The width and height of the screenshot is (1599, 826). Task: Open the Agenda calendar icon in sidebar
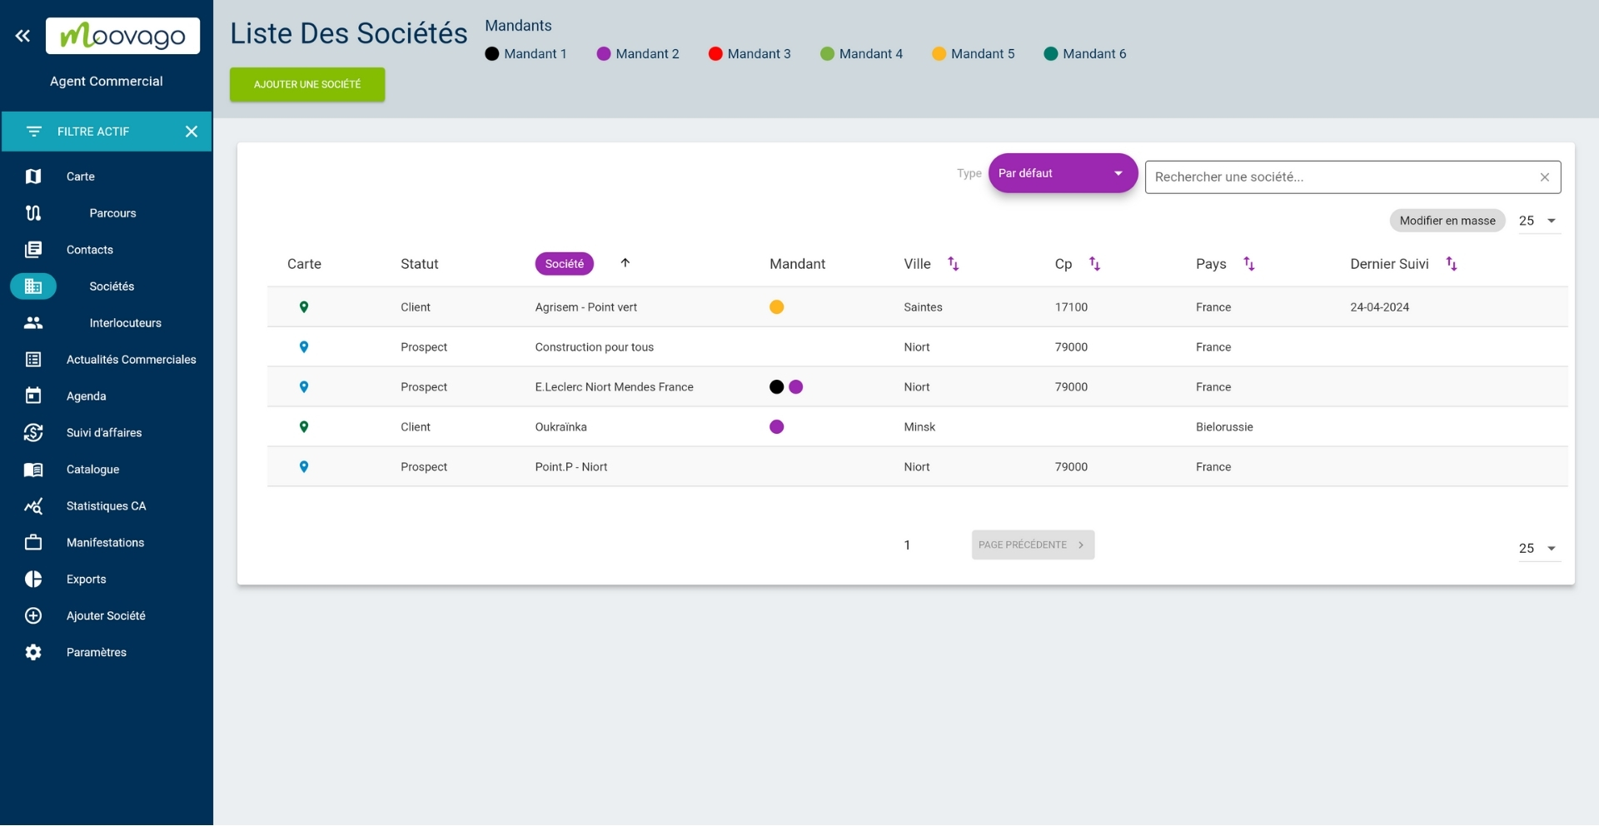coord(33,396)
